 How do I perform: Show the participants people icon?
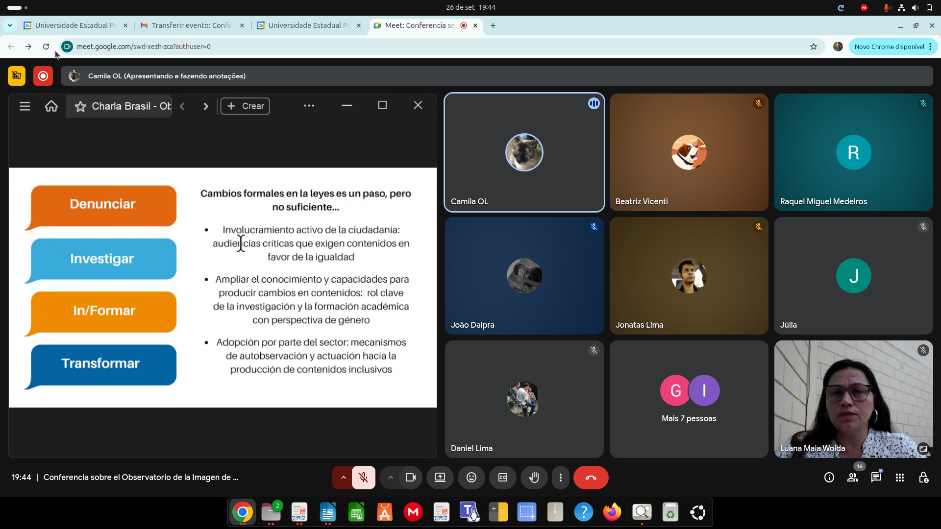point(852,478)
